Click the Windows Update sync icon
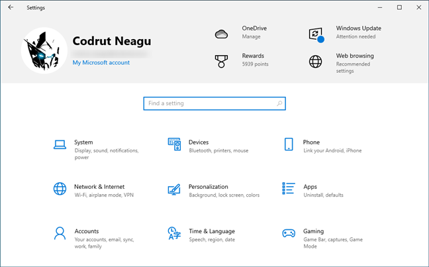 click(316, 34)
